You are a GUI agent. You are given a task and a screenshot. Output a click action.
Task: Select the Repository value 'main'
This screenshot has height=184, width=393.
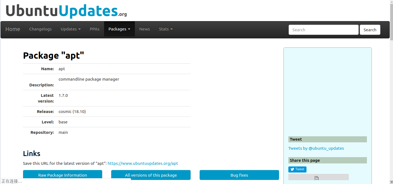pyautogui.click(x=63, y=132)
